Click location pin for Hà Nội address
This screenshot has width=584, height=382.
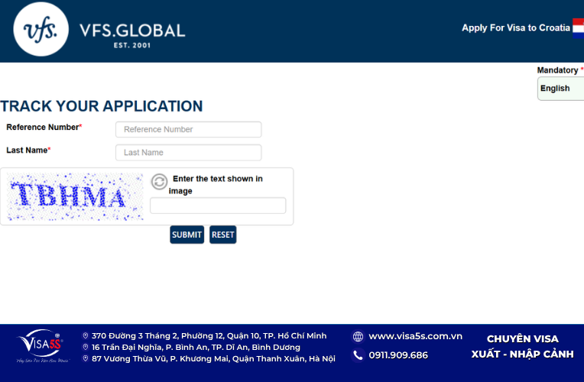point(86,358)
